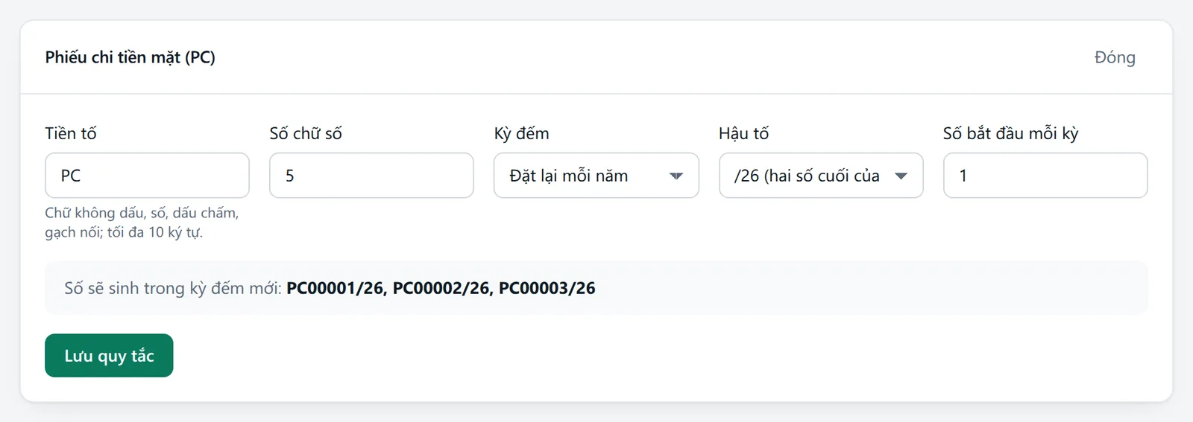Click the heading Phiếu chi tiền mặt (PC)

(130, 57)
